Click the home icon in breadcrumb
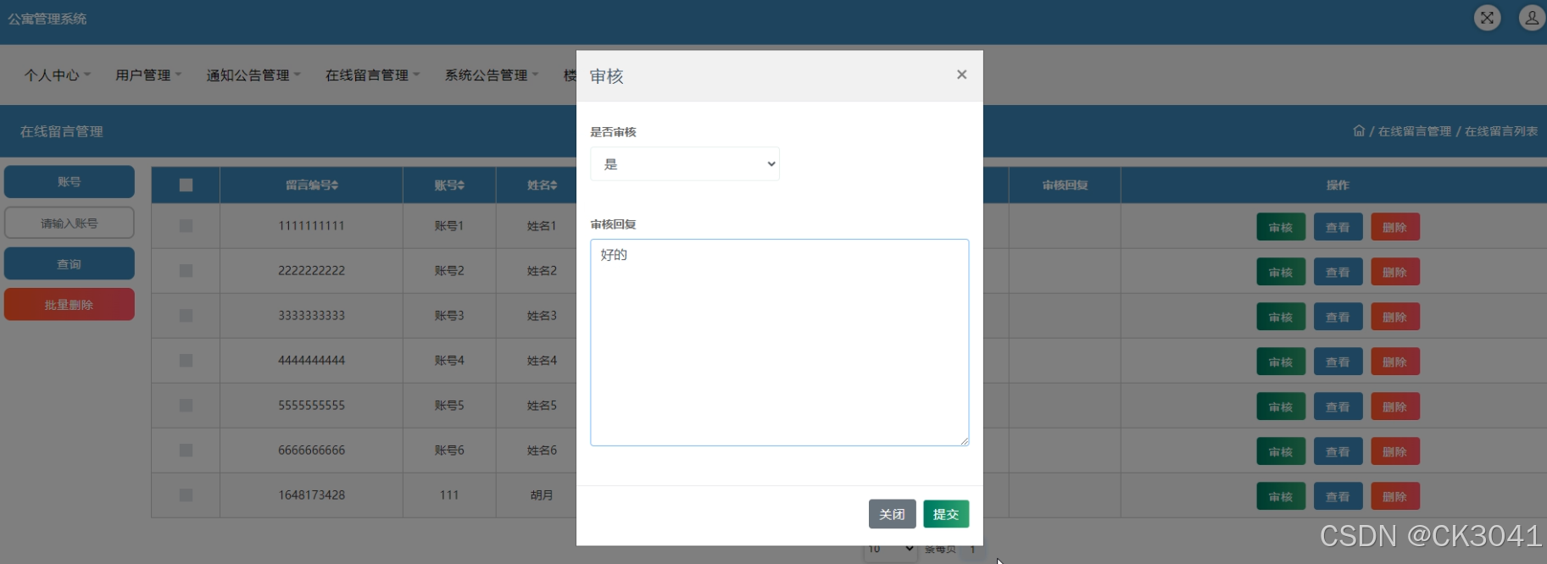 (x=1359, y=131)
